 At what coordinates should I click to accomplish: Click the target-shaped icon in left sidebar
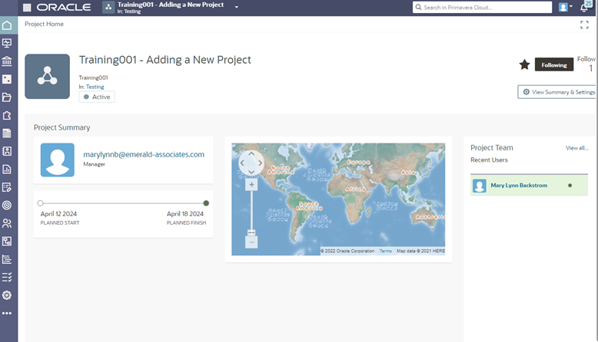(x=7, y=206)
